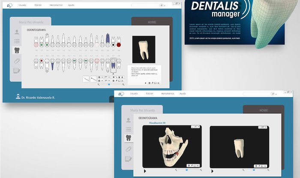The image size is (300, 178).
Task: Select María Paz Miranda tab in teeth chart window
Action: (x=31, y=22)
